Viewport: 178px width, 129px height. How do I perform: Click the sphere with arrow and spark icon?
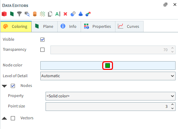[x=88, y=14]
